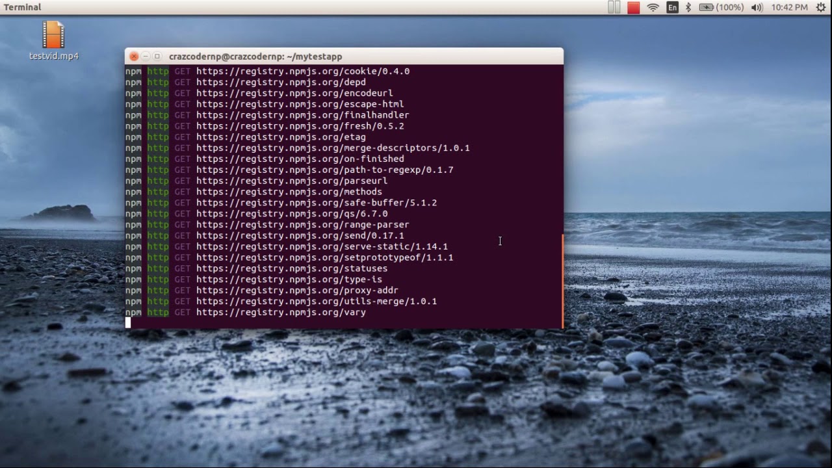Click the vary registry URL

click(x=281, y=313)
